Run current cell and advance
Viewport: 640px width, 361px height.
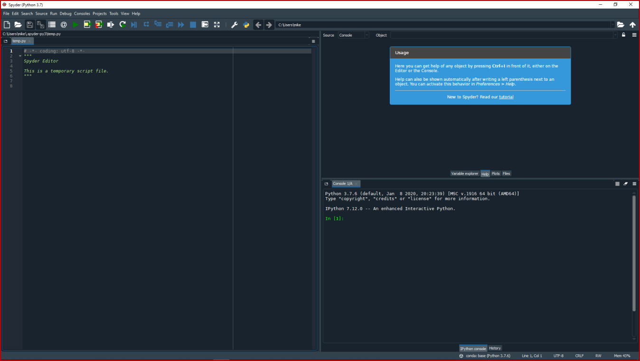point(99,25)
